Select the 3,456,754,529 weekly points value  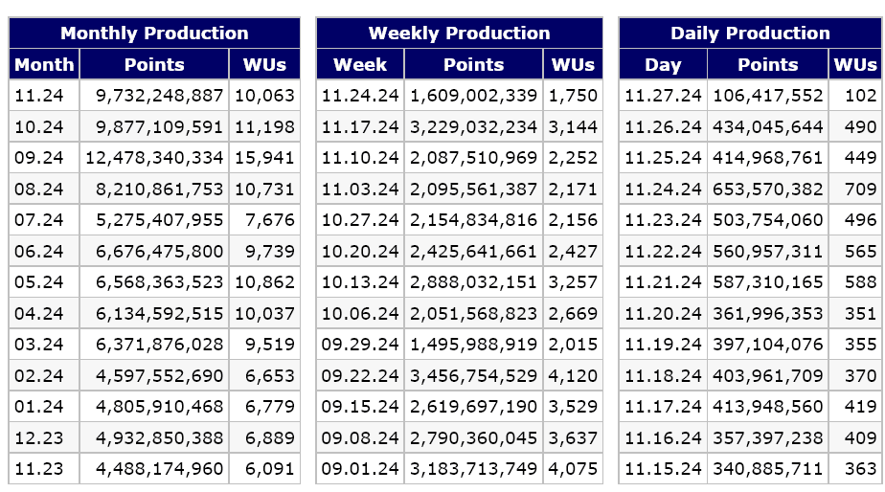474,376
